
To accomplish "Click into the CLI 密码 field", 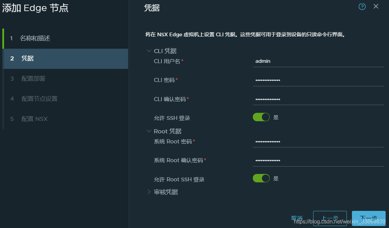I will click(x=318, y=80).
